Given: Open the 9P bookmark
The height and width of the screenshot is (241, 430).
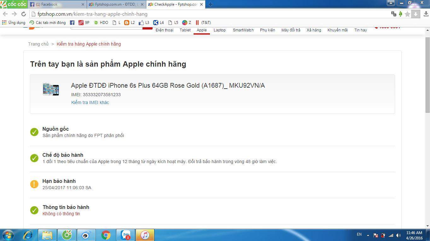Looking at the screenshot, I should 84,23.
